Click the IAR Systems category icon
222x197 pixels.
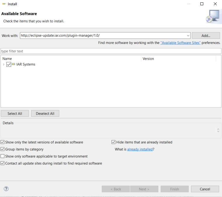pyautogui.click(x=13, y=64)
